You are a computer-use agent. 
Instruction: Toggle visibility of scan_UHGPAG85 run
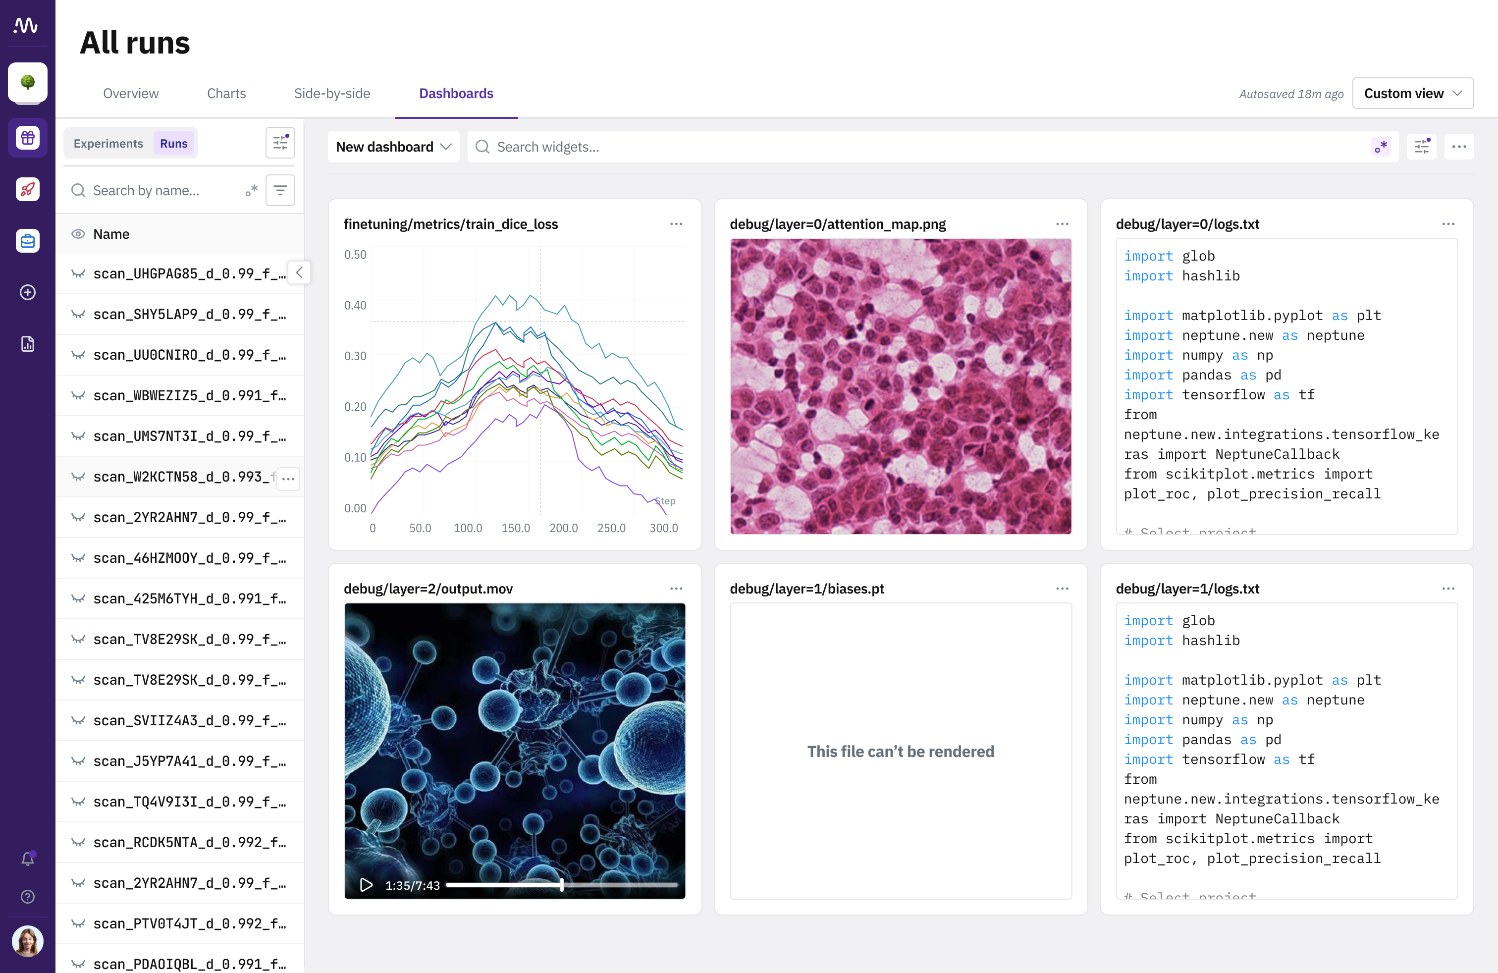(x=78, y=273)
